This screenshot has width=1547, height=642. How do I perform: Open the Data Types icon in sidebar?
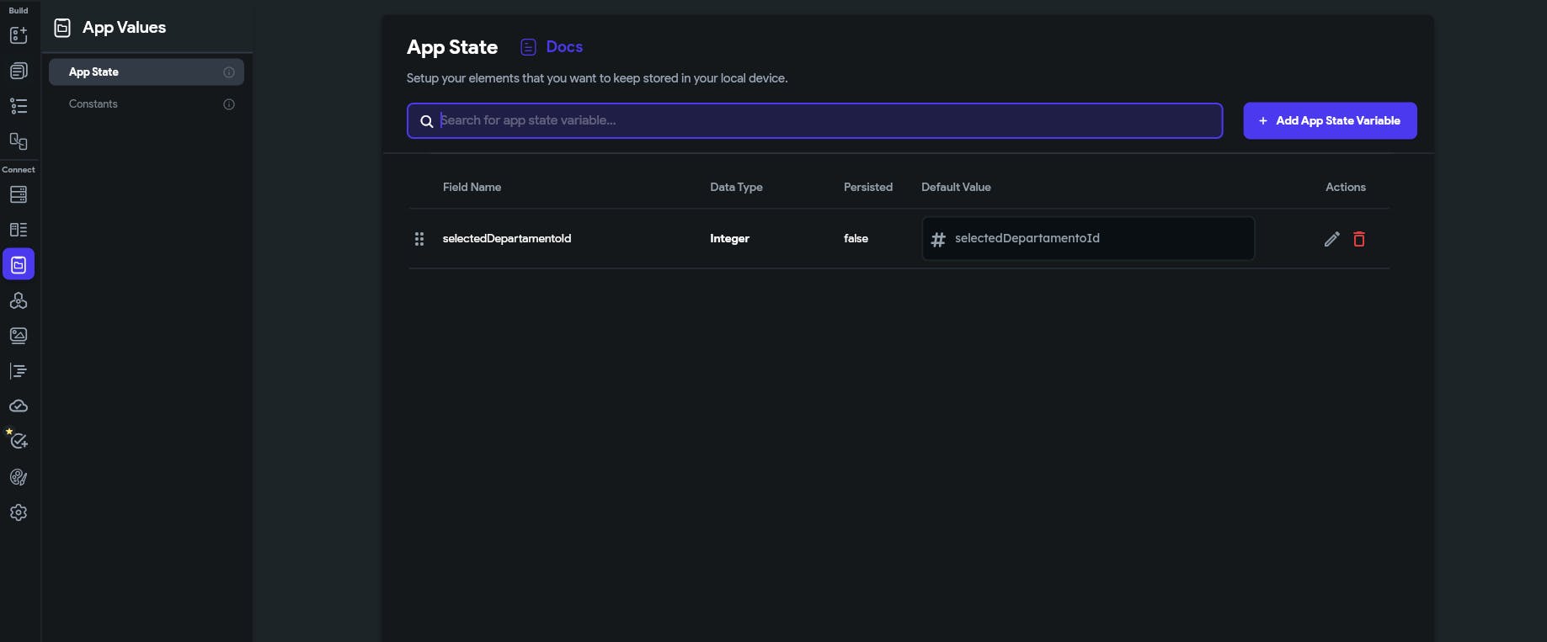tap(19, 230)
